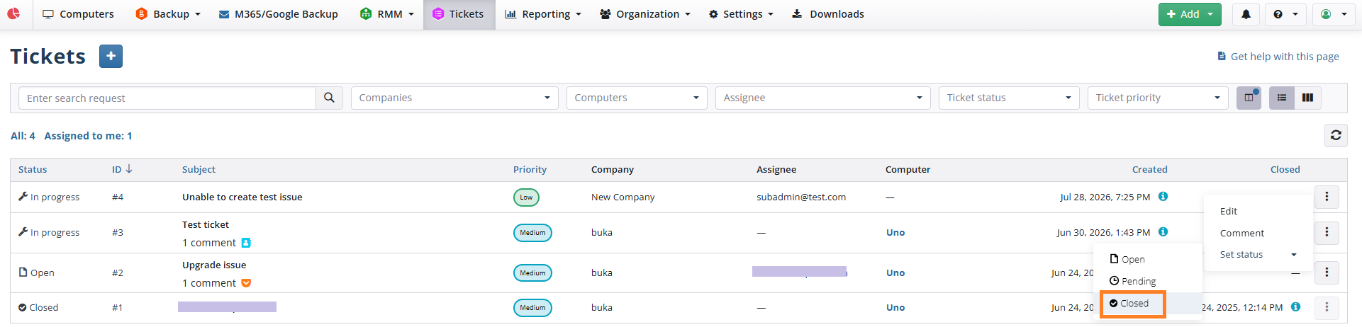Click info icon beside Jul 28, 2026 date
The height and width of the screenshot is (327, 1362).
click(x=1163, y=197)
